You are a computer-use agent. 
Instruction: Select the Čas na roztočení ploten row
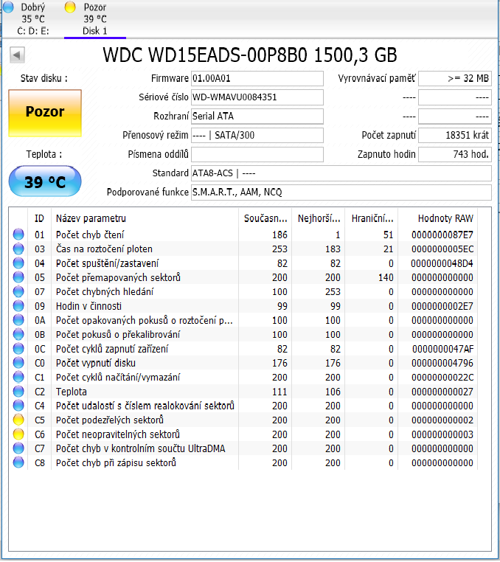pyautogui.click(x=243, y=249)
